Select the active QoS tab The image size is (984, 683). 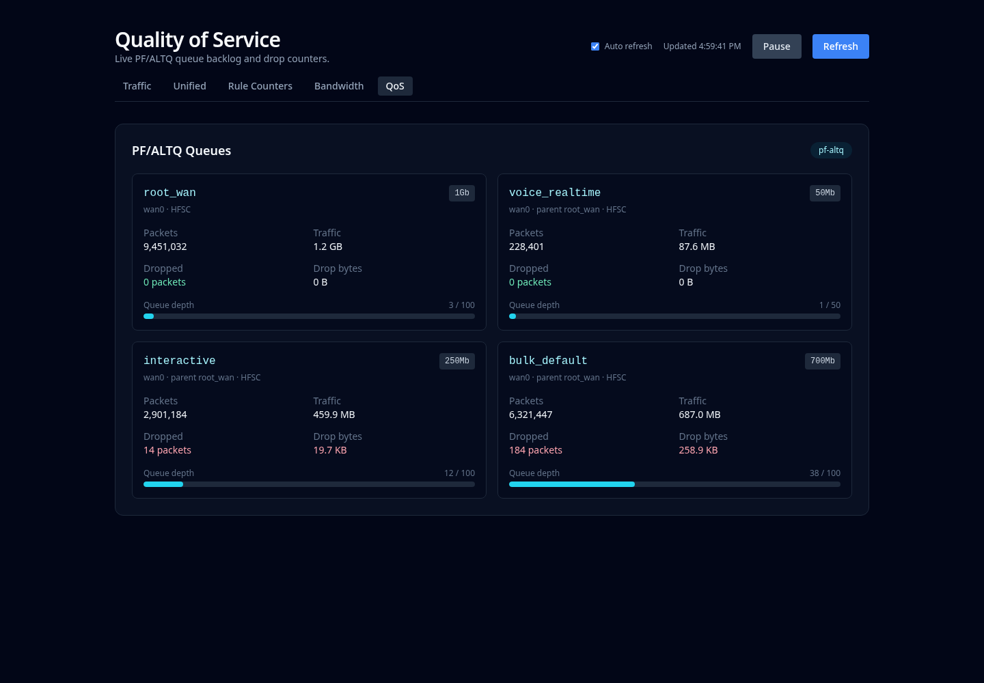point(395,86)
